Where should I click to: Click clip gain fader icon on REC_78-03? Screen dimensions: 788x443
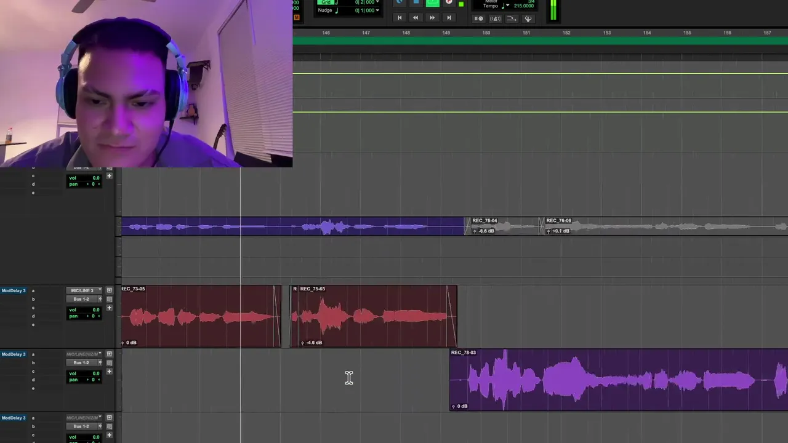pyautogui.click(x=454, y=407)
